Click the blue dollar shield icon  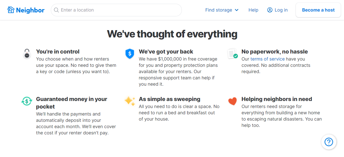coord(130,54)
